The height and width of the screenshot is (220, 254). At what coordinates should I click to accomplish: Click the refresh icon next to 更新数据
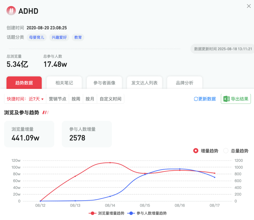(x=196, y=99)
